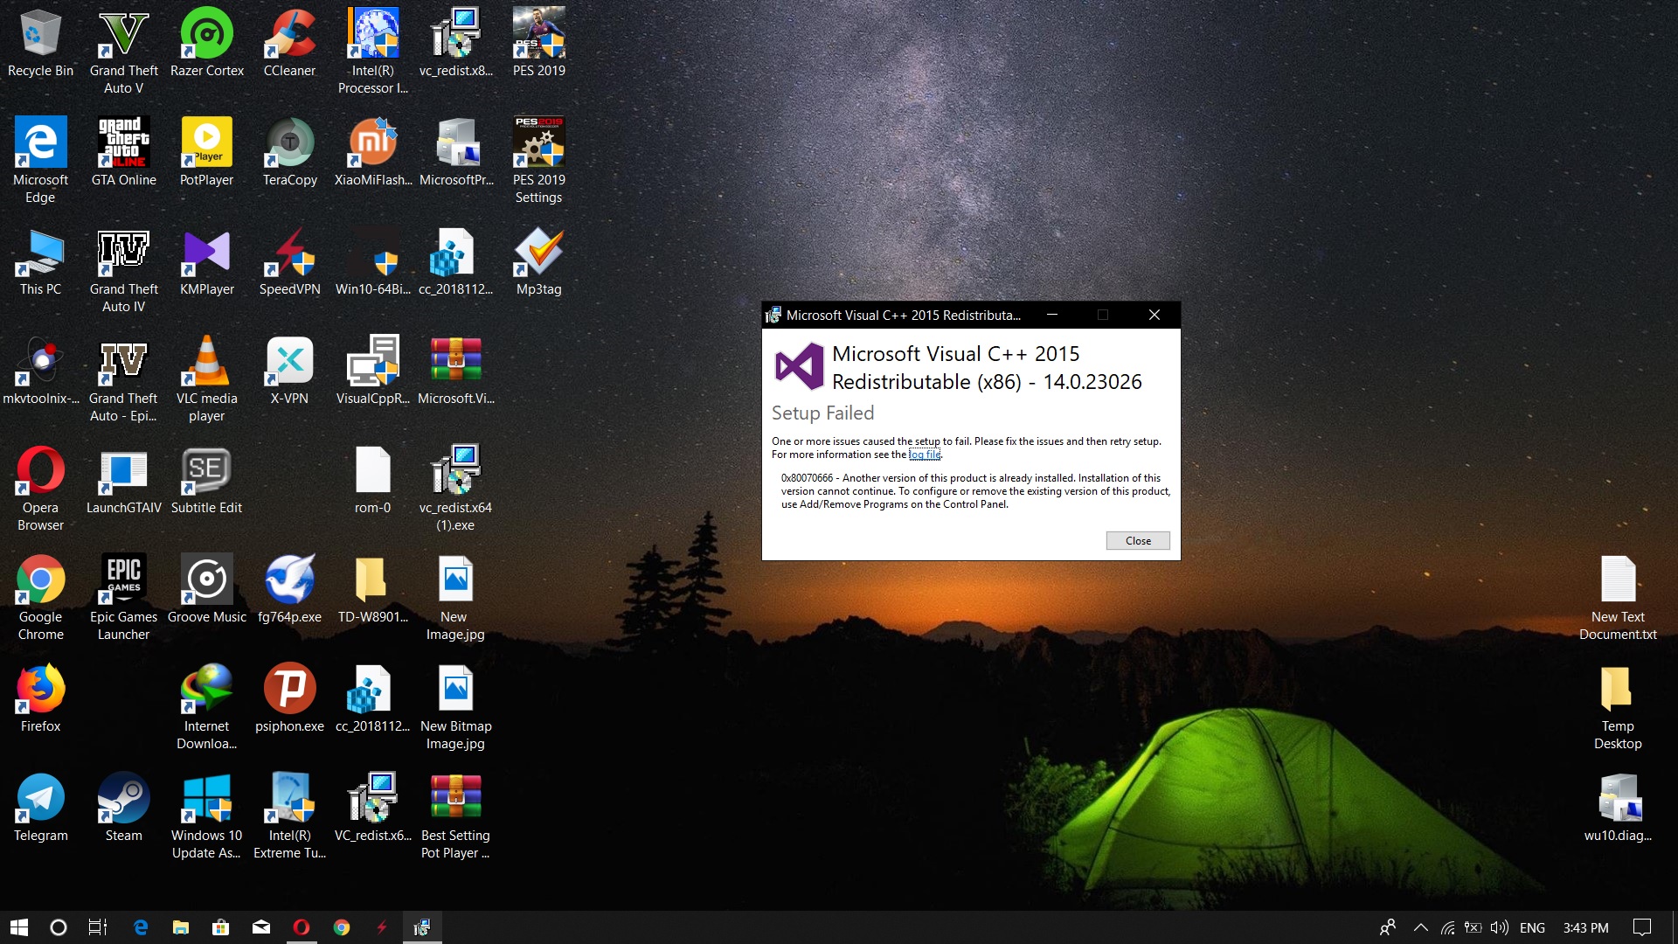Screen dimensions: 1678x944
Task: Open the People tray icon
Action: [1388, 927]
